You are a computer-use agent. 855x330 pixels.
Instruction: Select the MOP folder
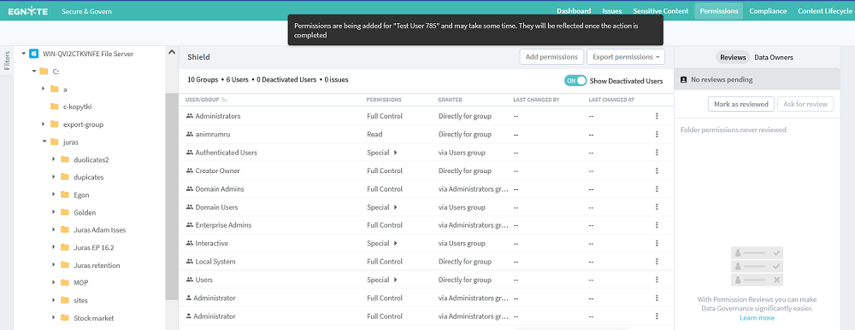tap(80, 283)
